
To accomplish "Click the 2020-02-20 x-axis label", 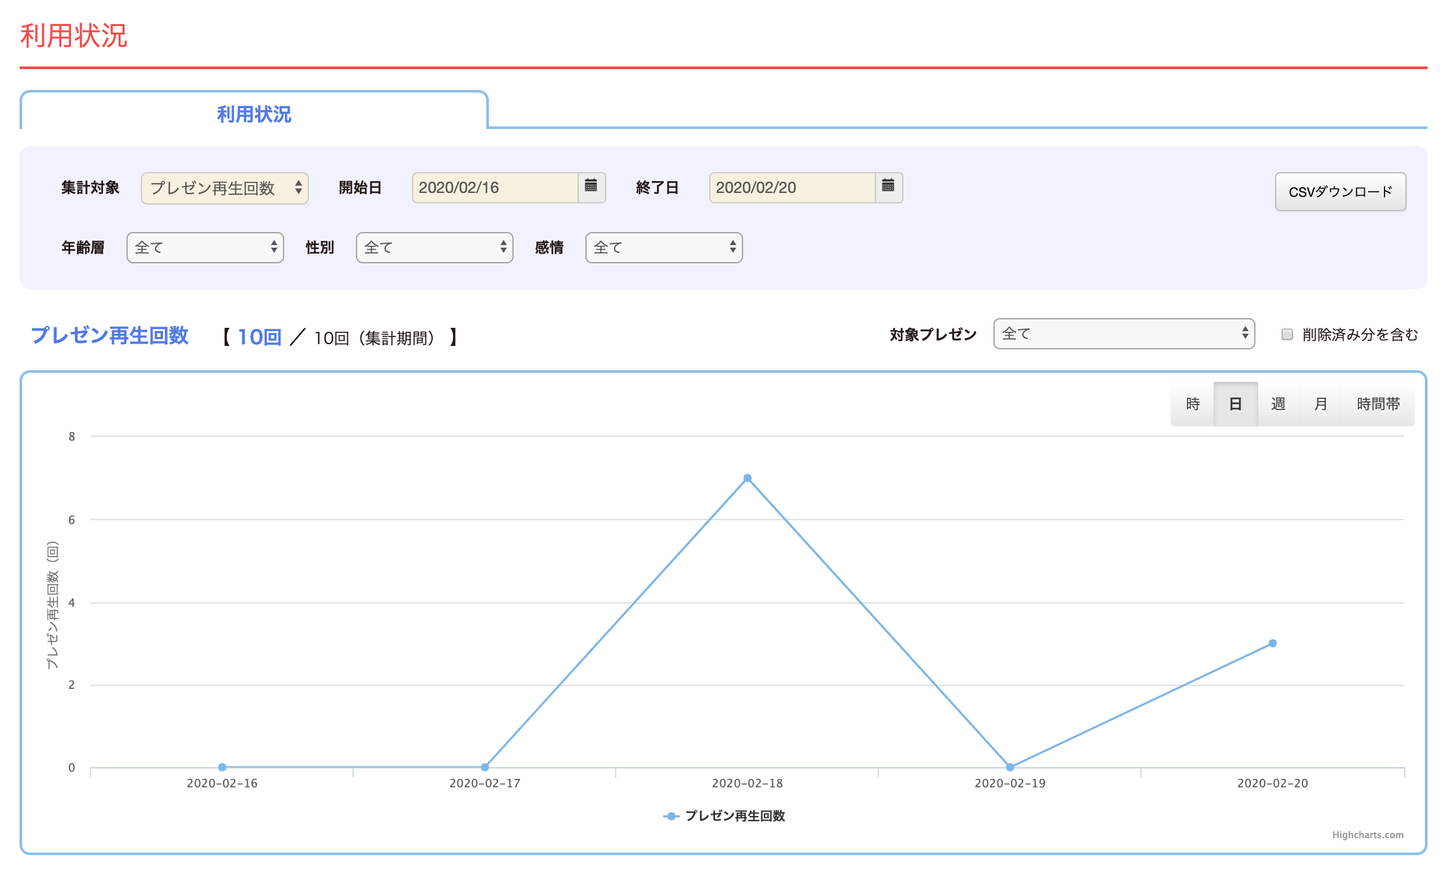I will (x=1272, y=783).
